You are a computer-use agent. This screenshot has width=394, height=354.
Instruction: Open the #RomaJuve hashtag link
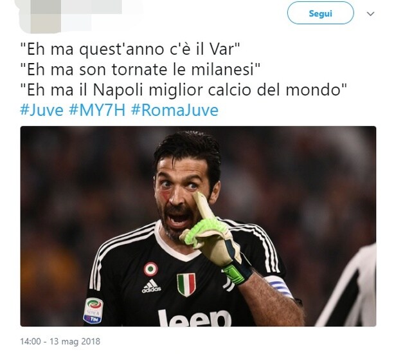pos(175,110)
